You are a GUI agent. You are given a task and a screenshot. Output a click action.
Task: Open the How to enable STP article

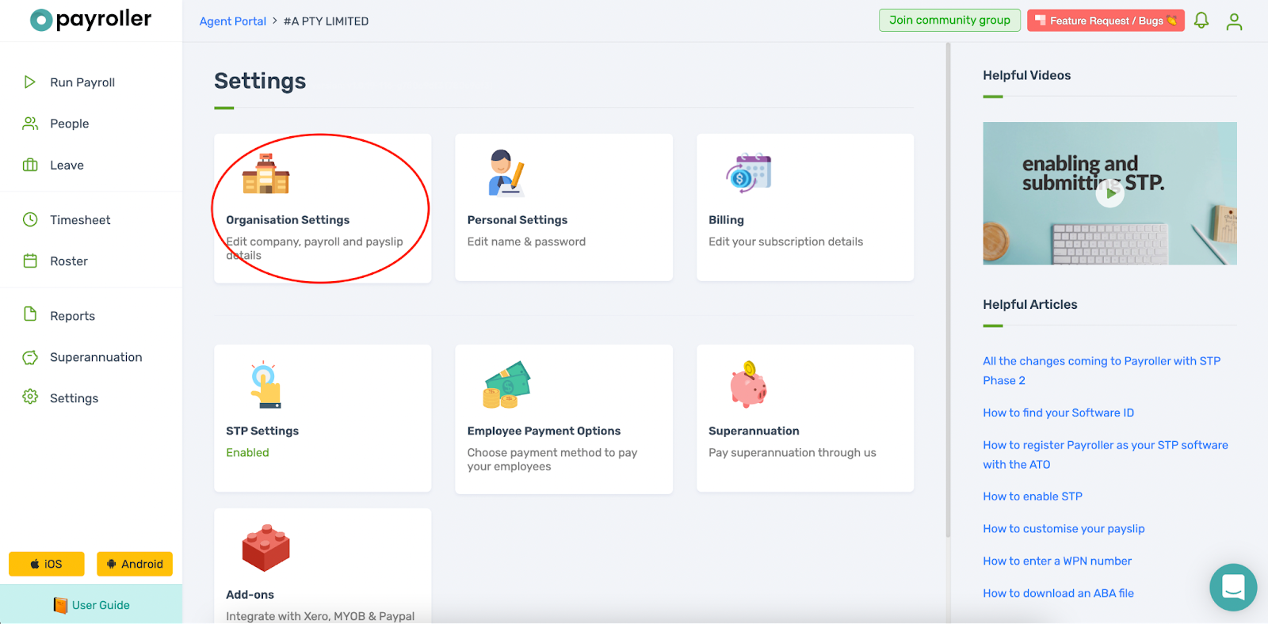coord(1033,497)
